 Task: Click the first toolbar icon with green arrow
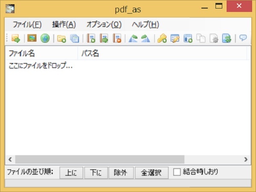click(16, 38)
